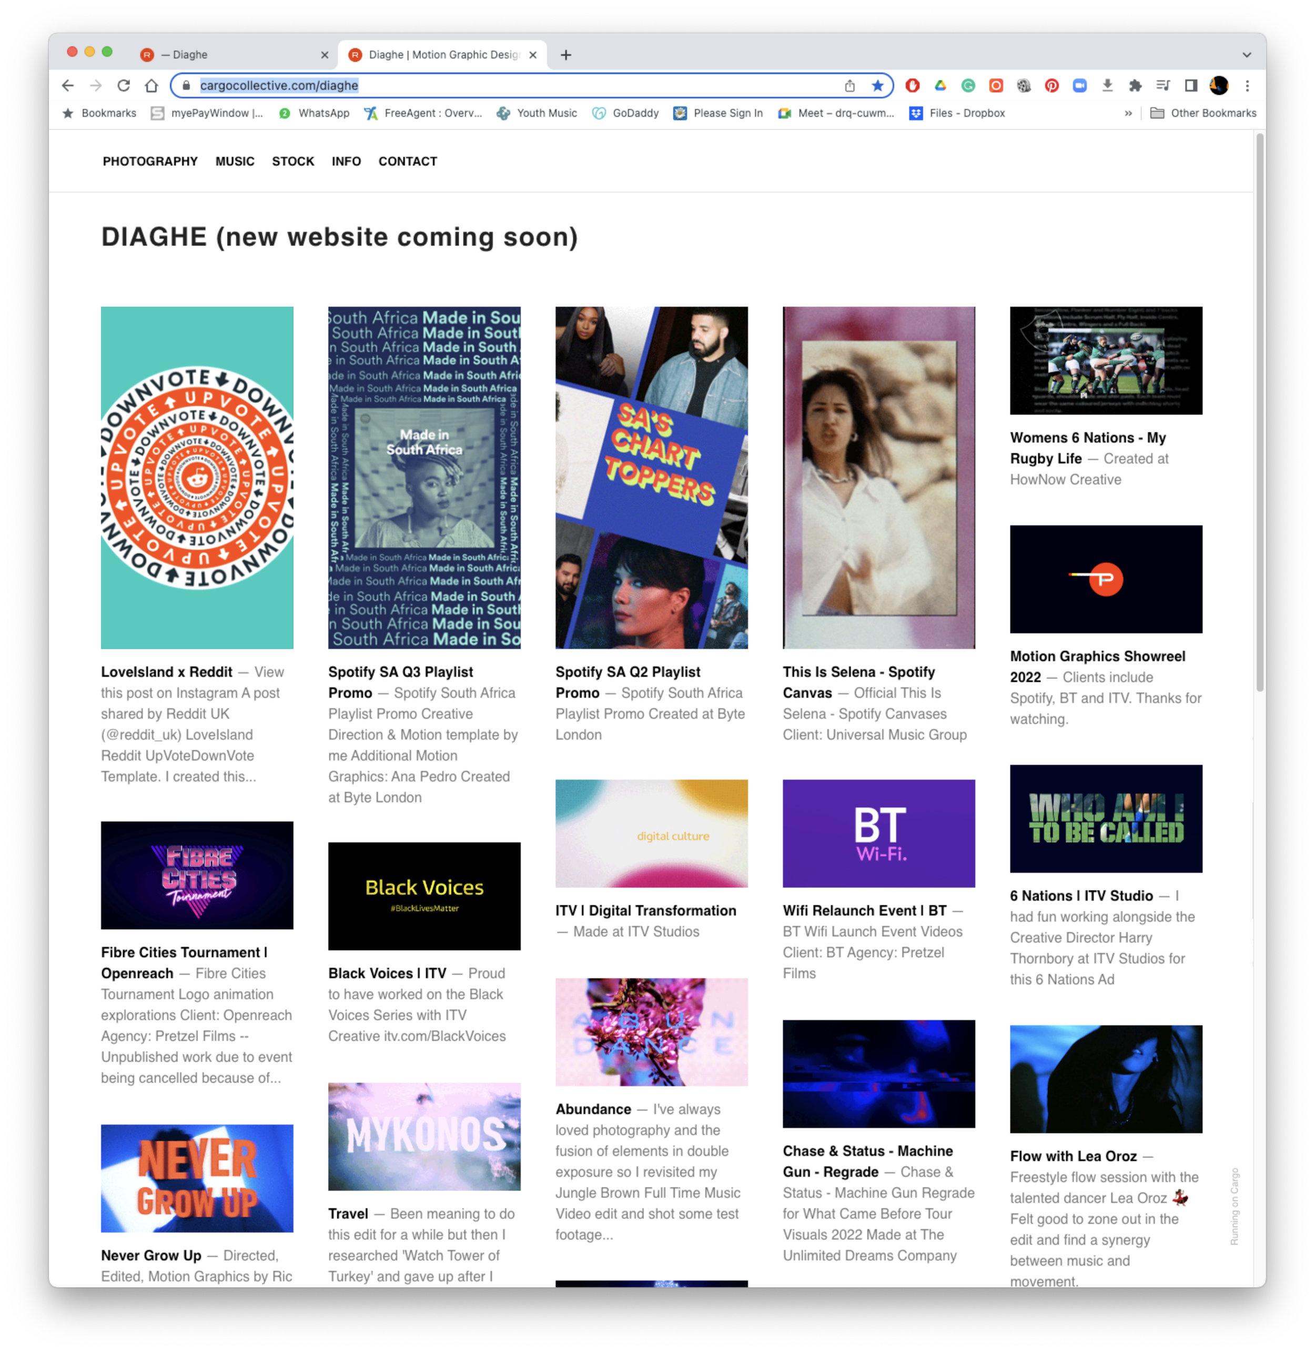Open the Google Drive extension
This screenshot has width=1315, height=1352.
coord(940,86)
